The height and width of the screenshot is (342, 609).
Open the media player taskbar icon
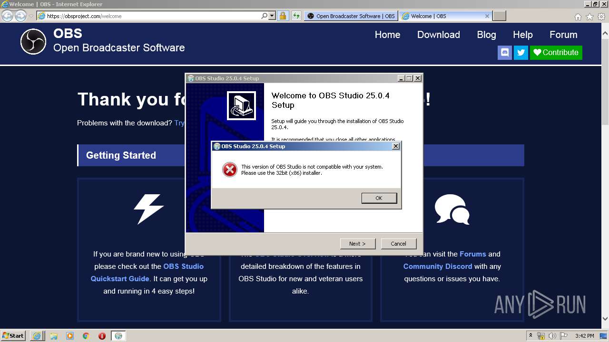click(x=69, y=336)
